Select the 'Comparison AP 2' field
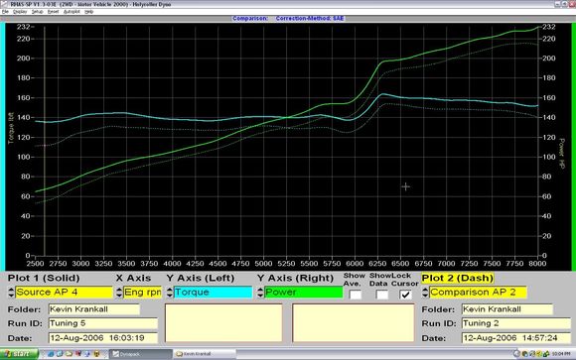Screen dimensions: 576x360 (478, 293)
